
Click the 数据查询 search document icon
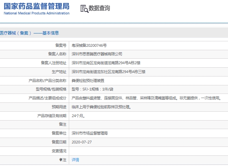[x=84, y=9]
